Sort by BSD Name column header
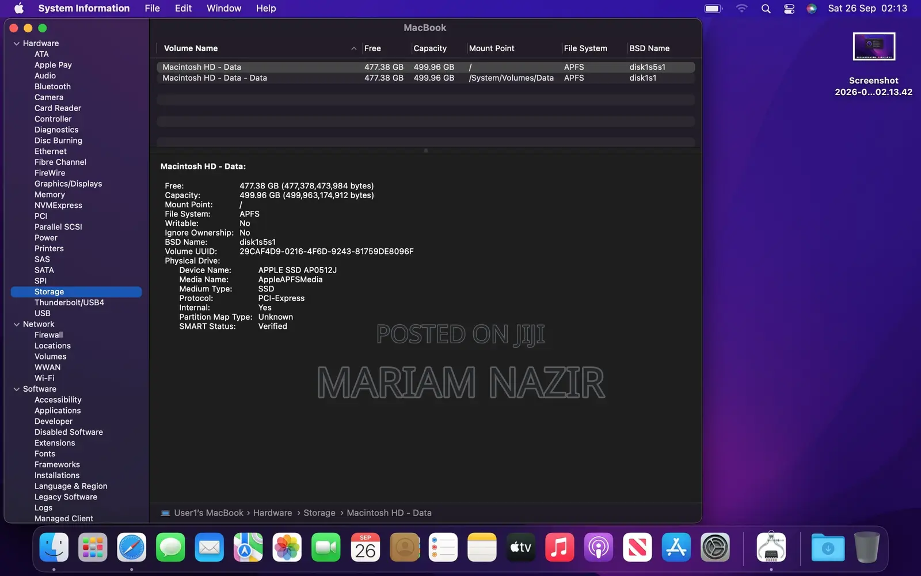921x576 pixels. point(649,48)
